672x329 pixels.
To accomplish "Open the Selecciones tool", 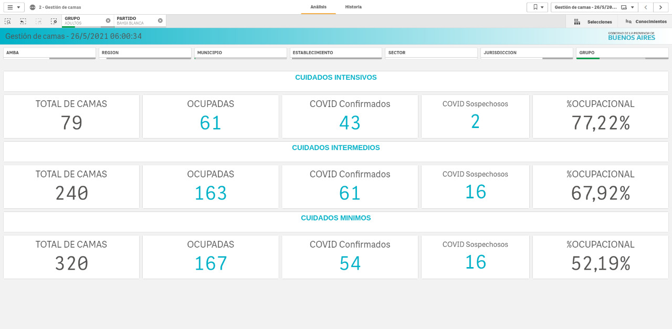I will pyautogui.click(x=593, y=22).
